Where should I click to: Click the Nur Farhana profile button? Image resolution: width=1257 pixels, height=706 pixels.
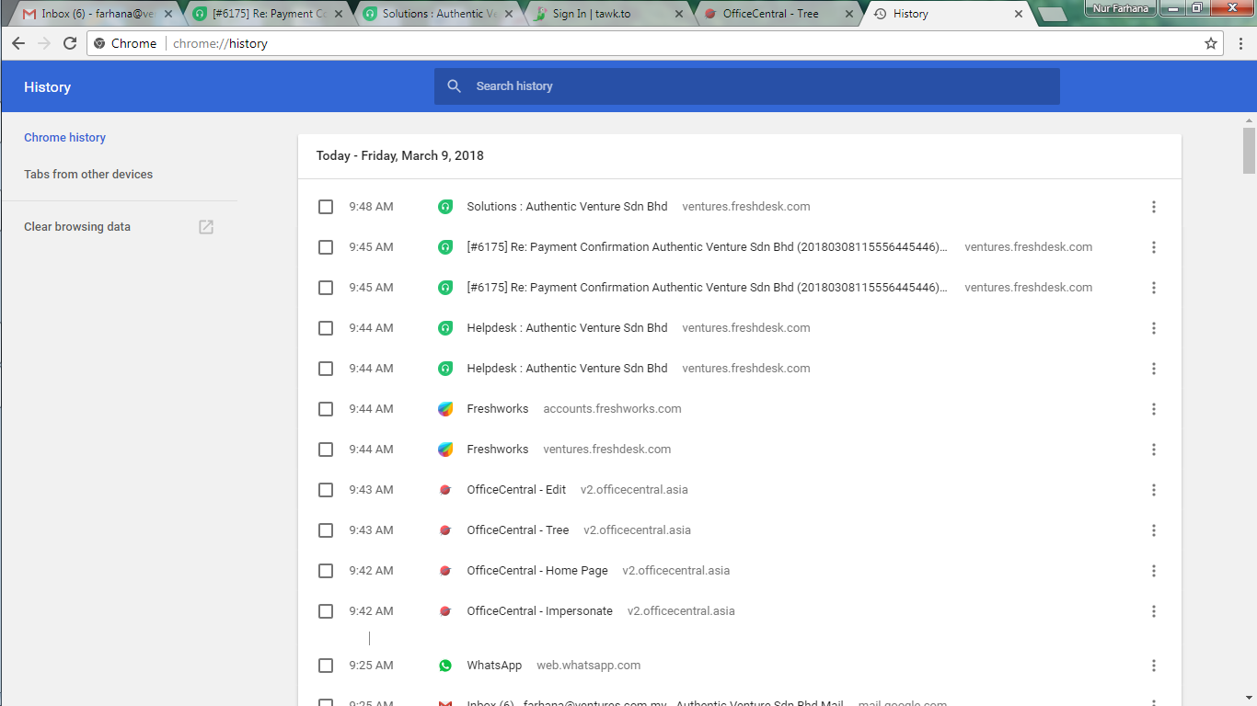click(x=1120, y=8)
